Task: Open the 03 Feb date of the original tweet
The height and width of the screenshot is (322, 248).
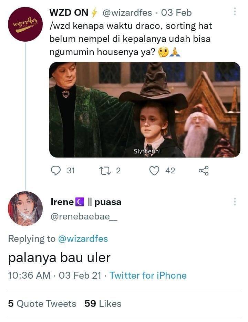Action: click(x=176, y=13)
